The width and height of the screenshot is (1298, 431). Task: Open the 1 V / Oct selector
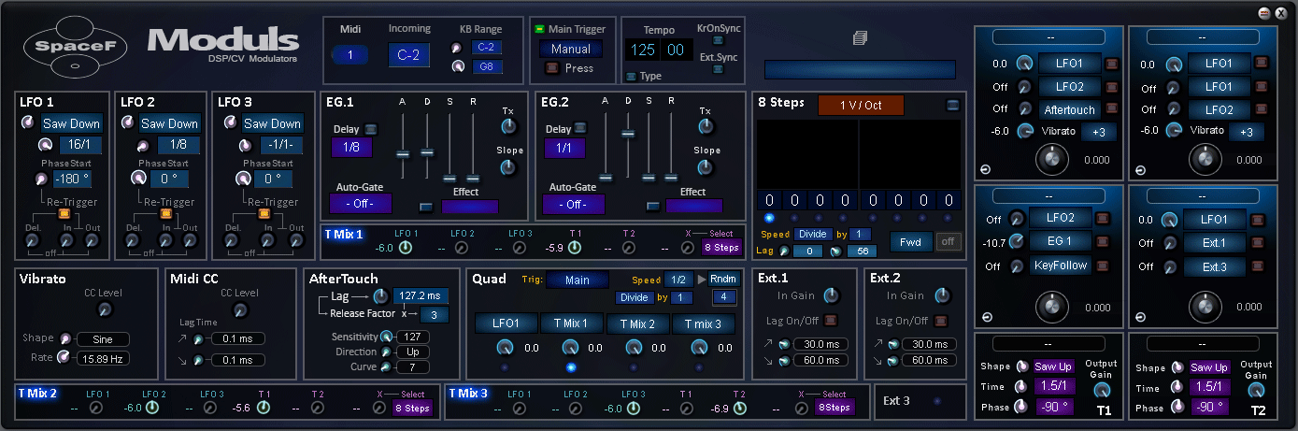click(x=861, y=105)
